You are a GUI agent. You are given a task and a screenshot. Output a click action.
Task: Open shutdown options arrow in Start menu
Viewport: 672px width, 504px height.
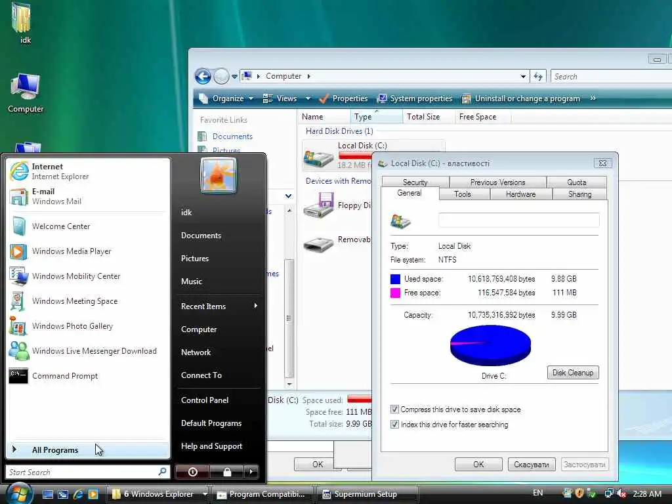tap(251, 472)
